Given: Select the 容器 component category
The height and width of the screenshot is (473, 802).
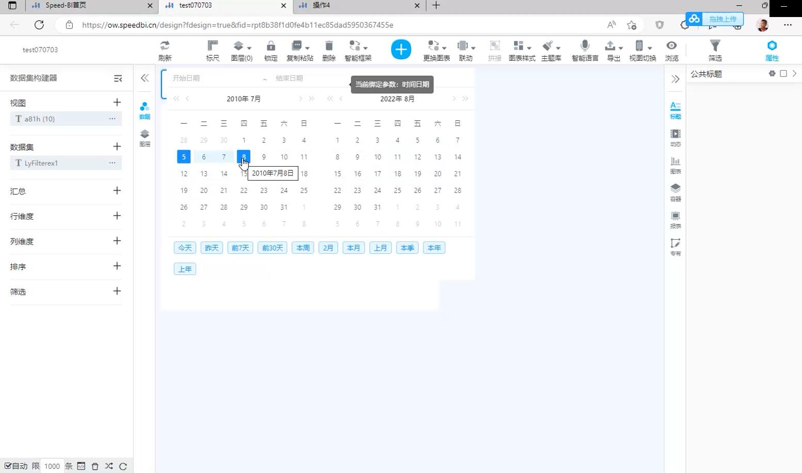Looking at the screenshot, I should coord(675,193).
